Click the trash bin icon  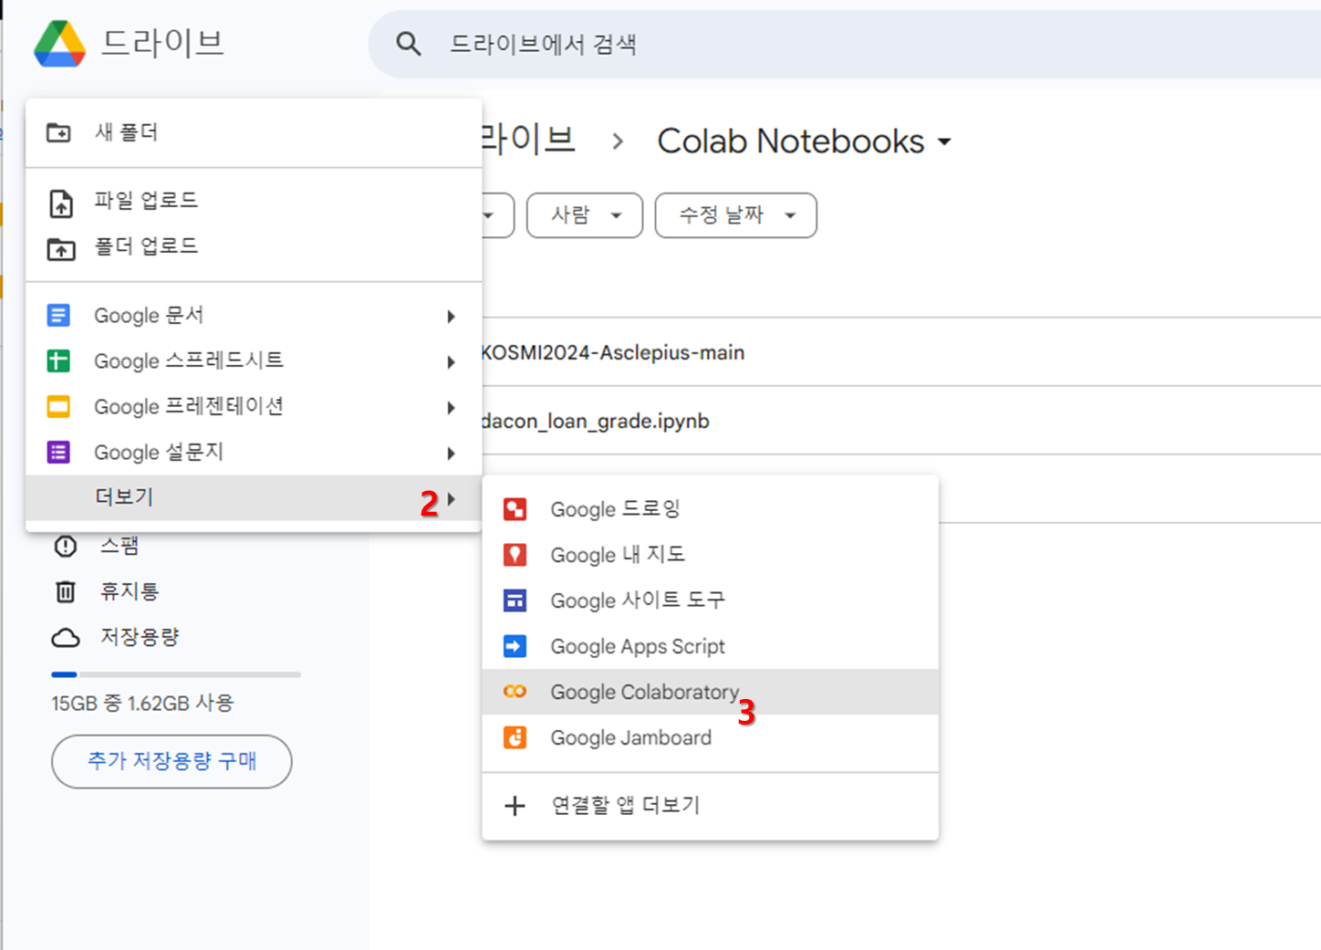coord(66,591)
